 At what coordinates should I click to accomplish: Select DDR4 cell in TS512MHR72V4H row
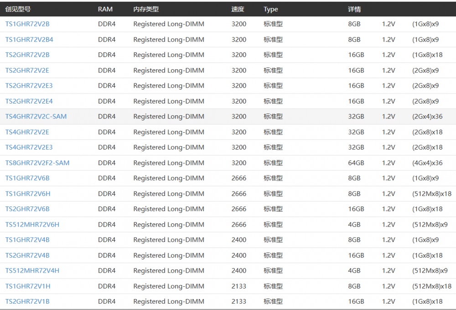pyautogui.click(x=107, y=271)
